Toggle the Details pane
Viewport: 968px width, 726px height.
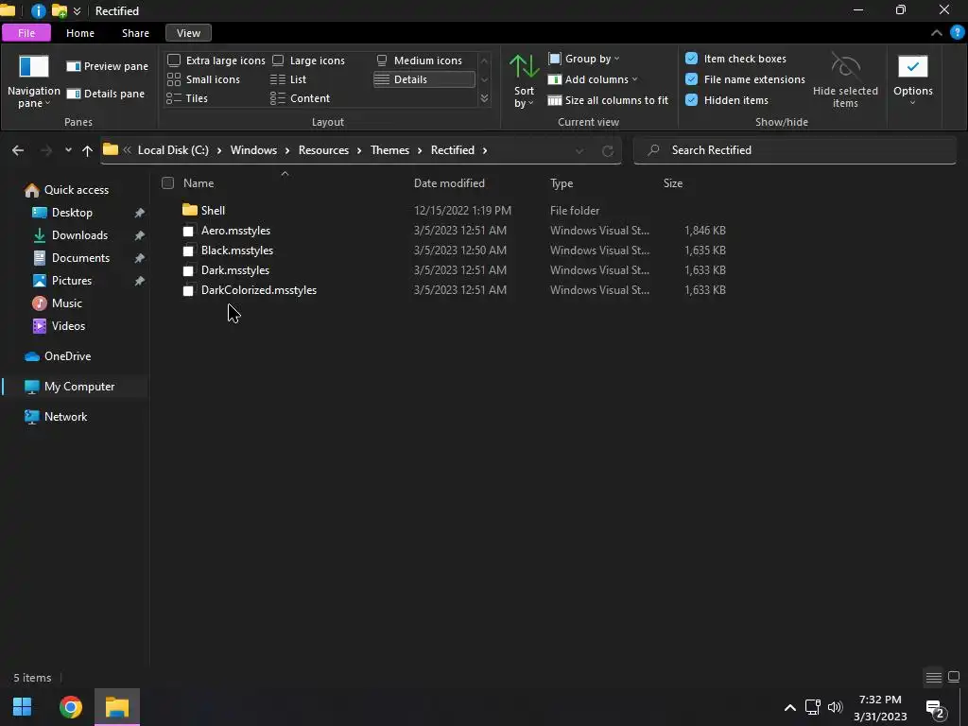tap(106, 94)
